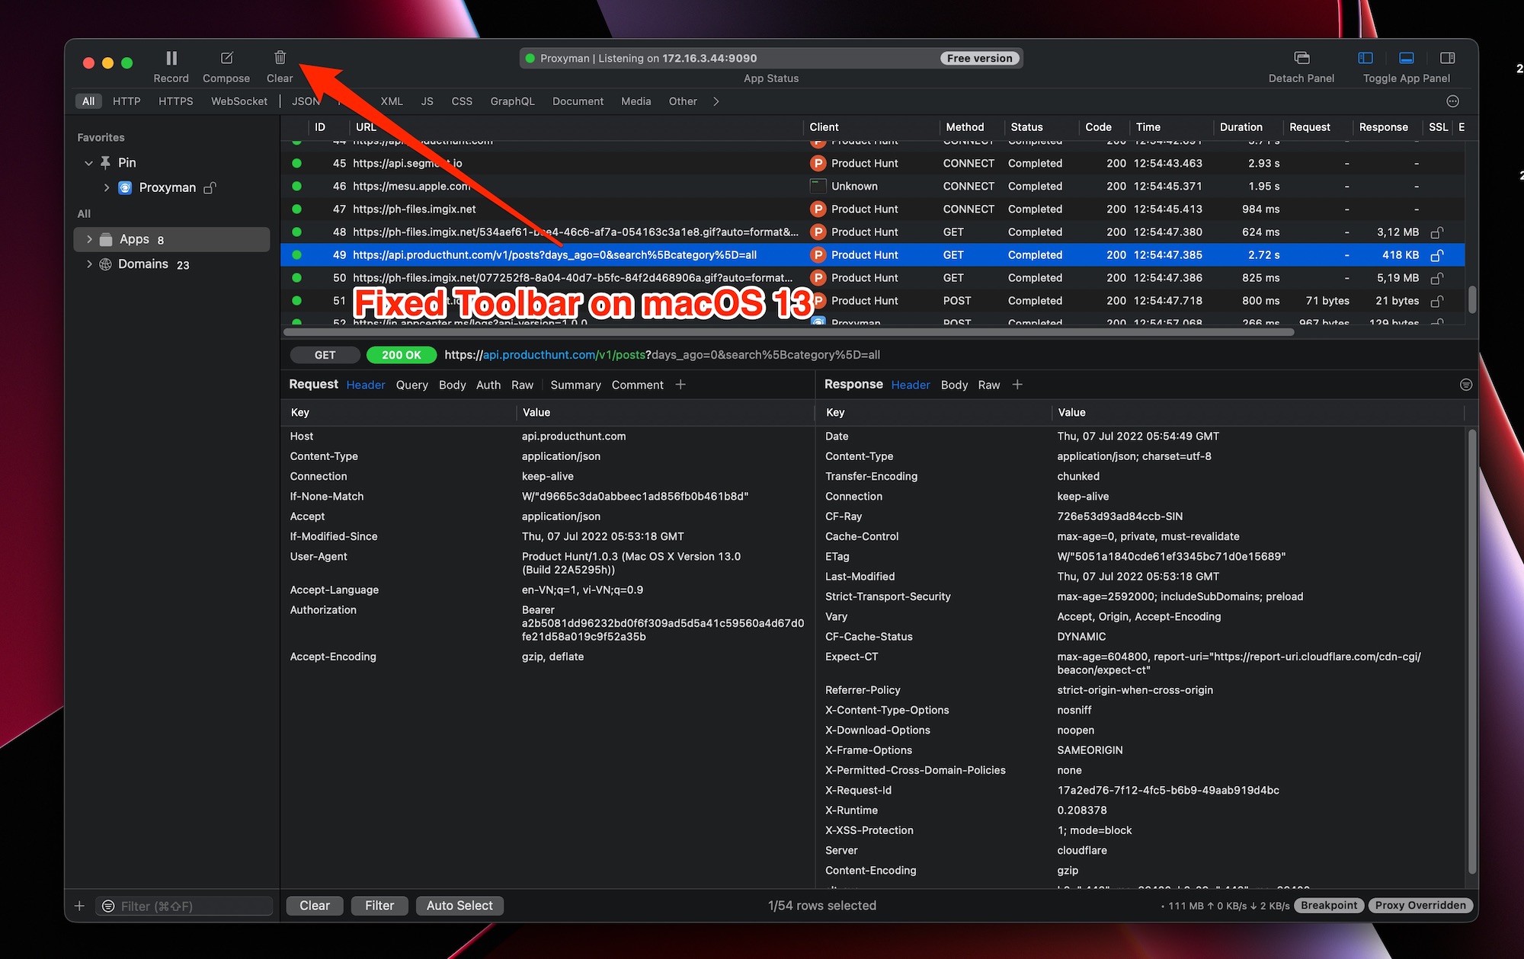The width and height of the screenshot is (1524, 959).
Task: Expand the Domains group showing 23 items
Action: tap(89, 264)
